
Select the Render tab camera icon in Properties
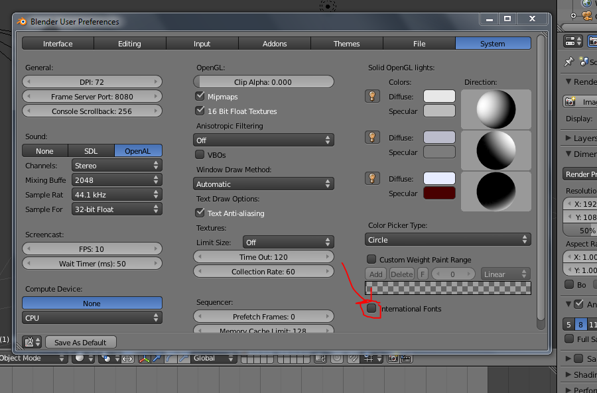click(x=592, y=41)
